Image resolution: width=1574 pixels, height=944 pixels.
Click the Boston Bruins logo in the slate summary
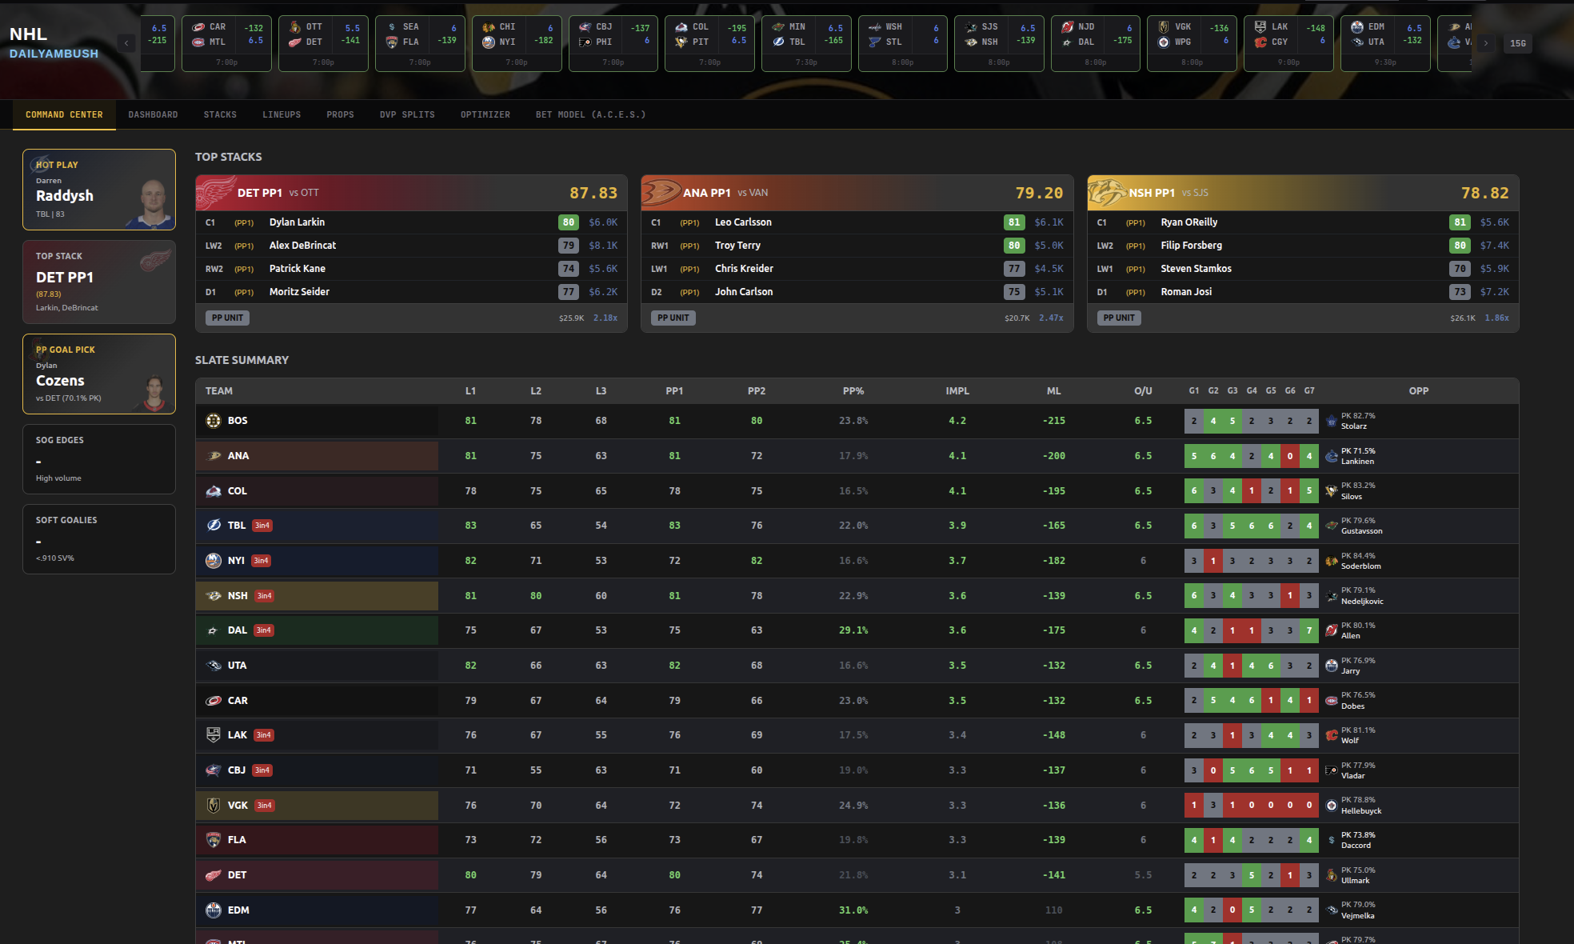[x=213, y=420]
